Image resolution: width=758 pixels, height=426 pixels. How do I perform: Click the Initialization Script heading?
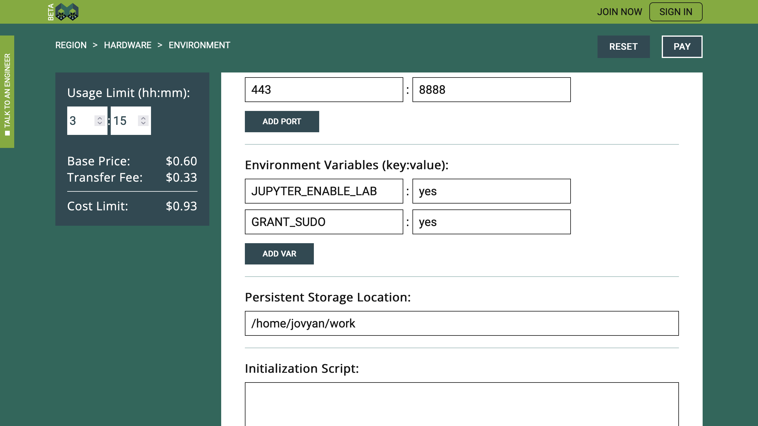tap(302, 369)
